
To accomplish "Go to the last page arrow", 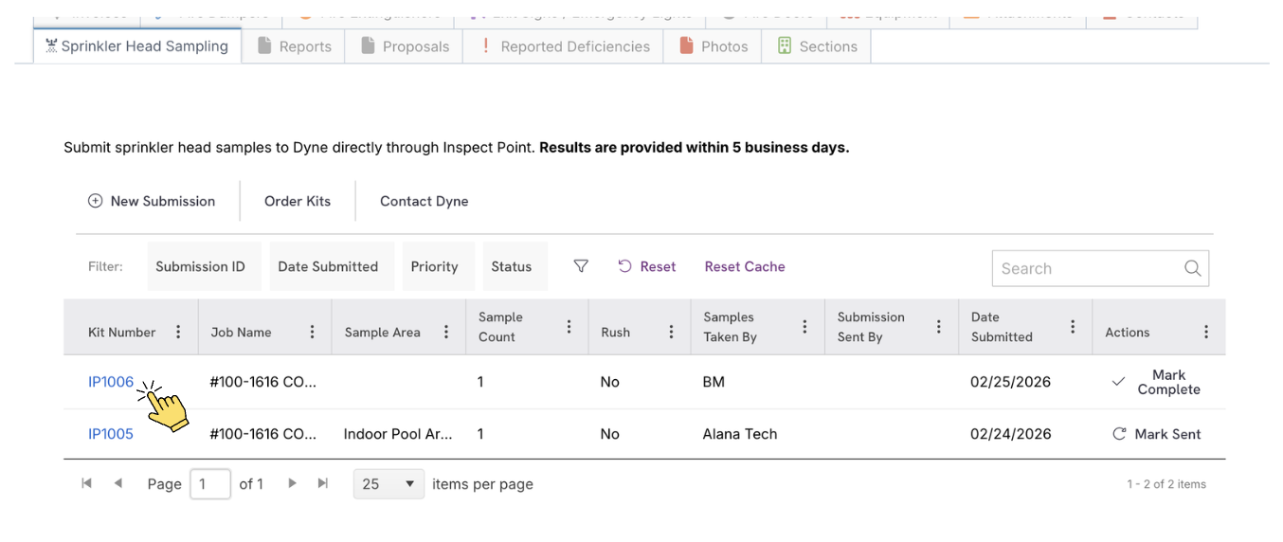I will tap(323, 483).
